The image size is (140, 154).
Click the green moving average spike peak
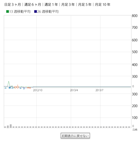[x=9, y=81]
